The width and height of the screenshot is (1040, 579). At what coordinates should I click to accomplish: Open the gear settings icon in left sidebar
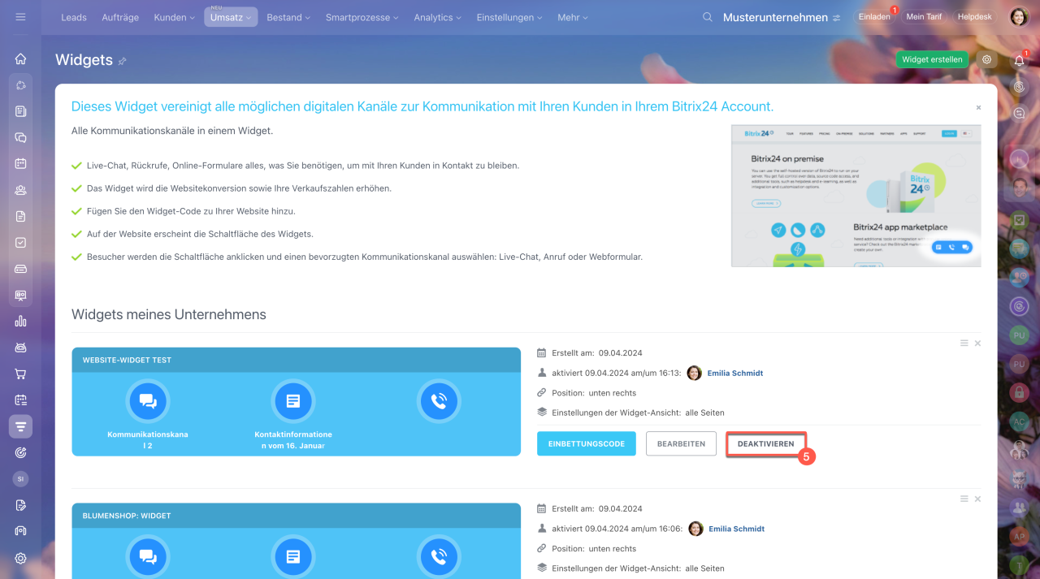20,558
